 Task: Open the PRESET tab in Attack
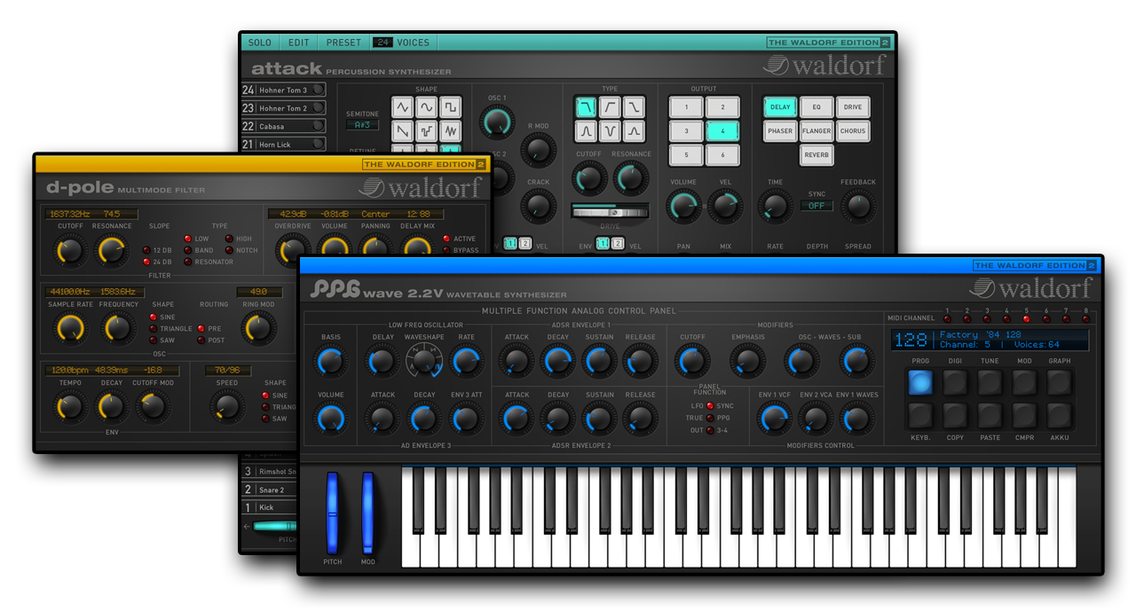click(x=343, y=43)
